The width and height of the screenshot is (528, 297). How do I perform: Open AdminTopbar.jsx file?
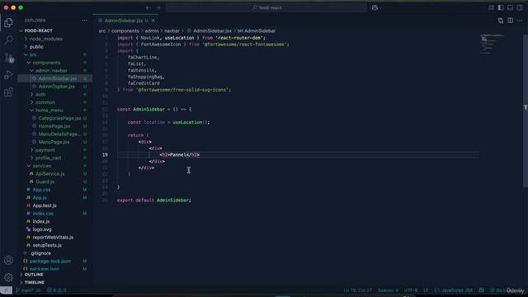point(55,87)
